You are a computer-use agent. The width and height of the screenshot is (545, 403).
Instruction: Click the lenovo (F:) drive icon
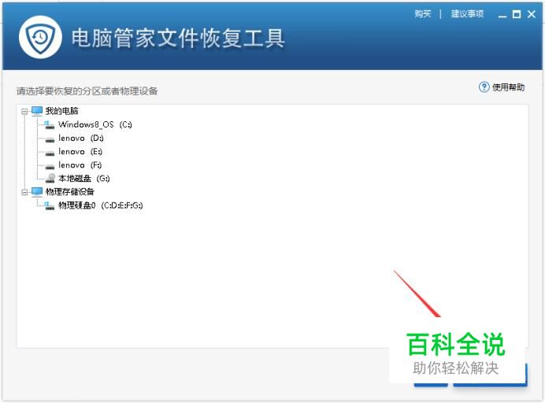50,166
